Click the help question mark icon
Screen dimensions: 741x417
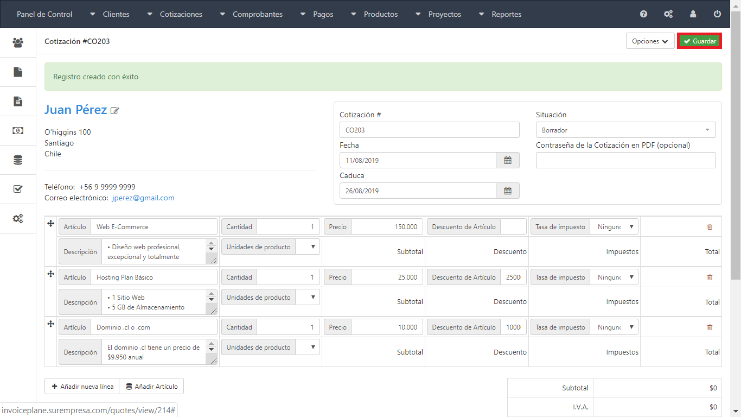tap(643, 14)
